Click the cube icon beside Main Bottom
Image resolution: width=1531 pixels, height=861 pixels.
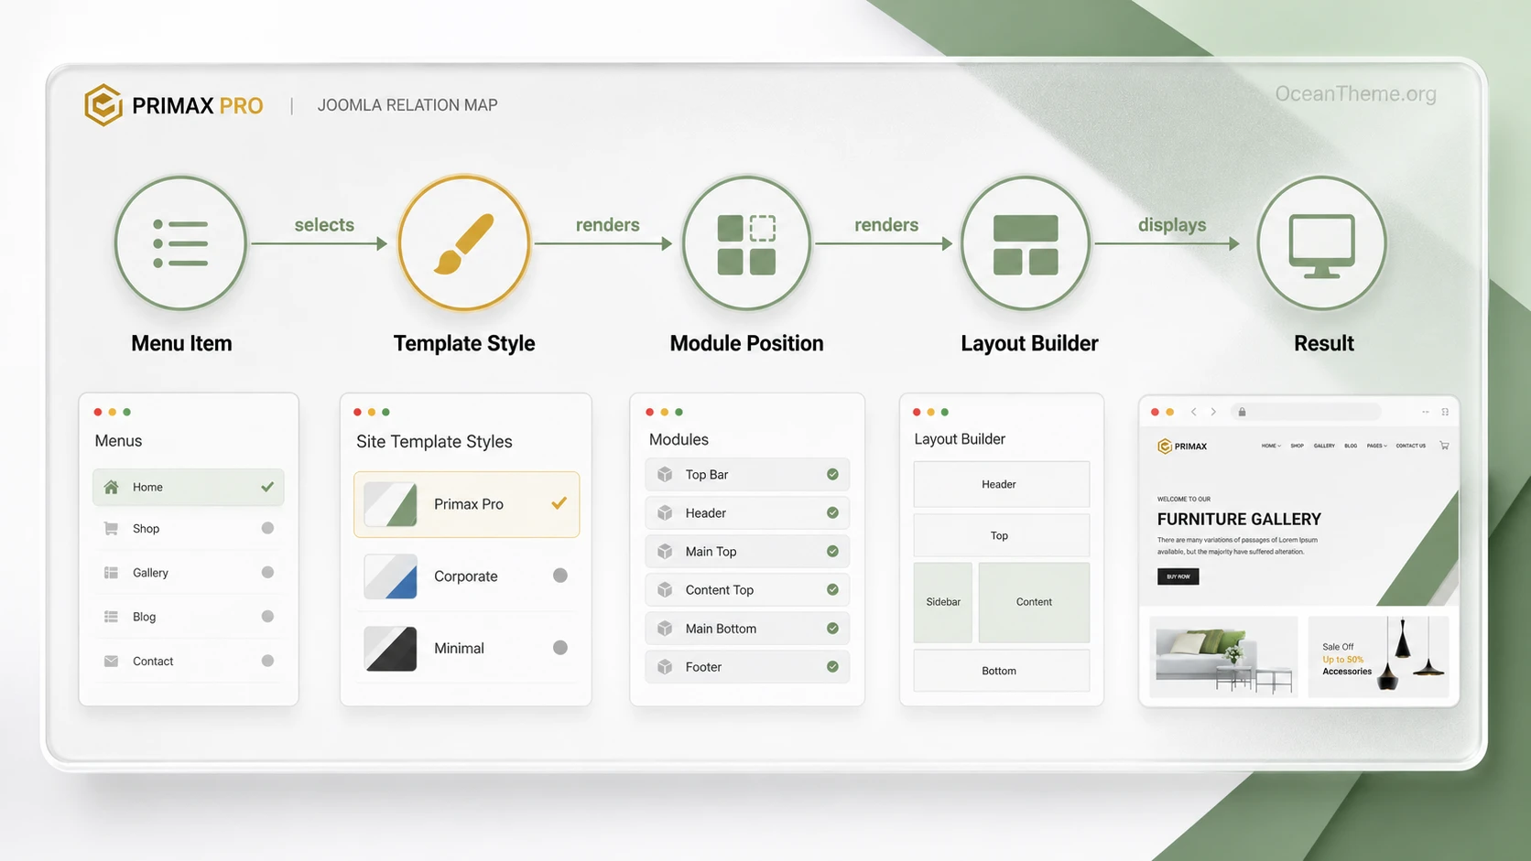pyautogui.click(x=666, y=628)
